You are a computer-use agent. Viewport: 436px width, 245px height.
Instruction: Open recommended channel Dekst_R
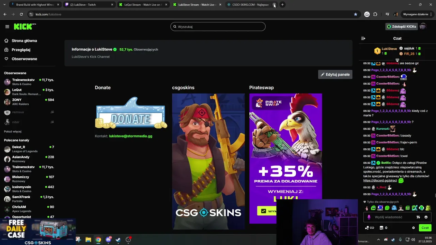coord(29,149)
